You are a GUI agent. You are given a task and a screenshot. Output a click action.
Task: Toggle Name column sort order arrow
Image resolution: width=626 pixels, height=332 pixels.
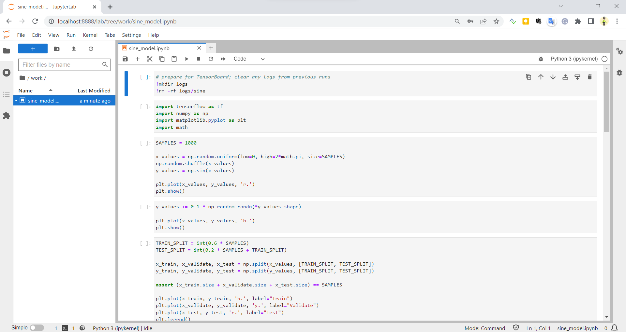[51, 90]
